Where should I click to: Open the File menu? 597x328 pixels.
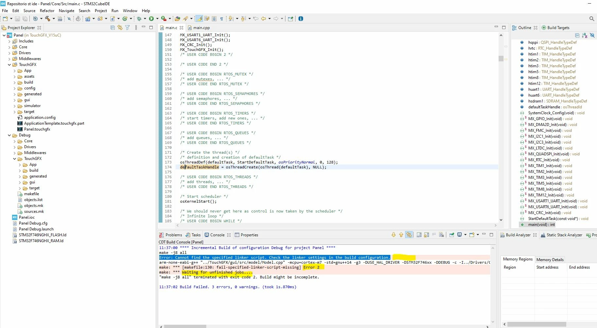click(x=5, y=11)
